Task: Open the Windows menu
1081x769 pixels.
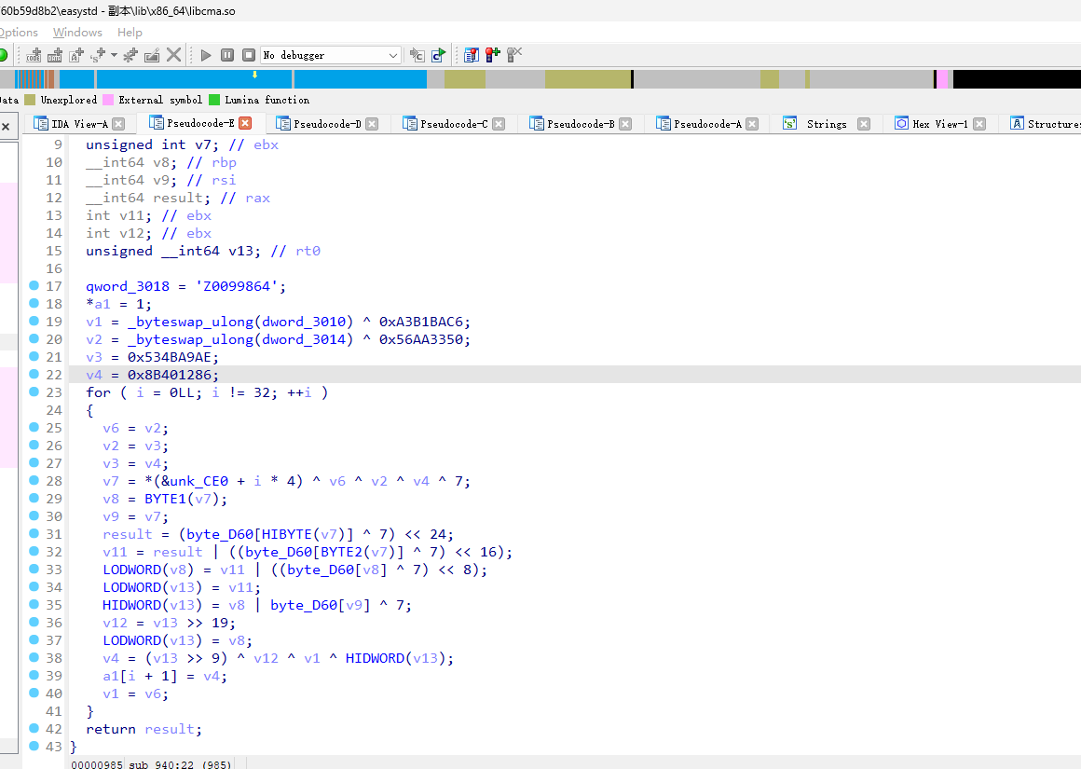Action: 77,32
